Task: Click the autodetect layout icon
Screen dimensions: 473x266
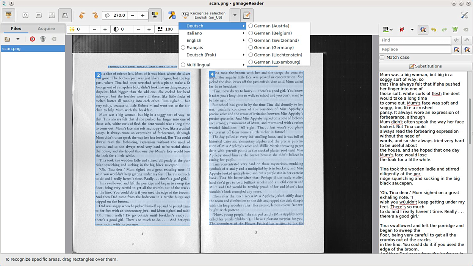Action: point(172,16)
